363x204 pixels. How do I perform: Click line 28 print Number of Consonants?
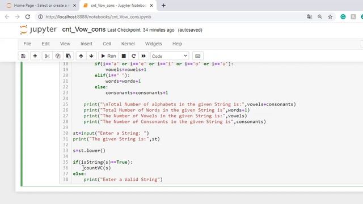(x=175, y=122)
